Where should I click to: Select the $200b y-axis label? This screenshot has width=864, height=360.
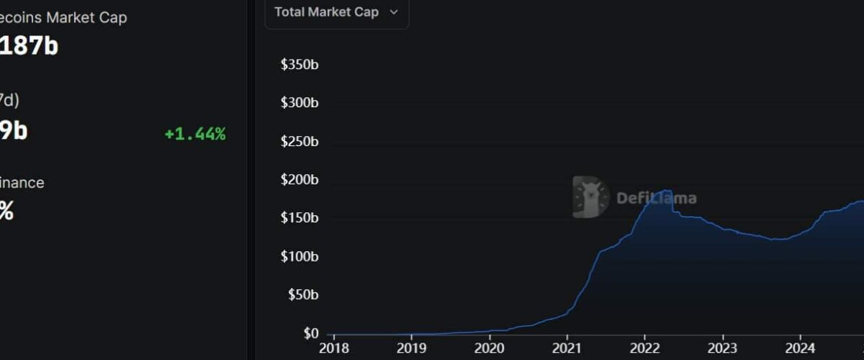[x=300, y=180]
